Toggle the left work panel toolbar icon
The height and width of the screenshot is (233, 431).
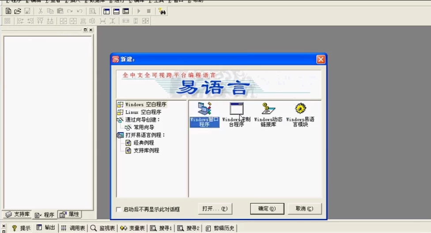[x=106, y=11]
